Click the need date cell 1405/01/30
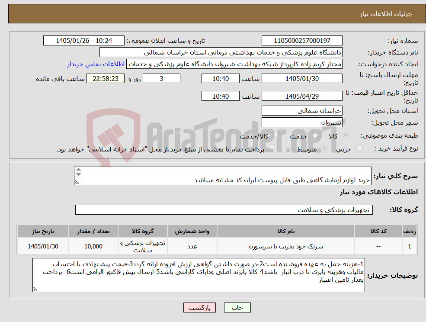This screenshot has height=322, width=426. click(x=43, y=246)
